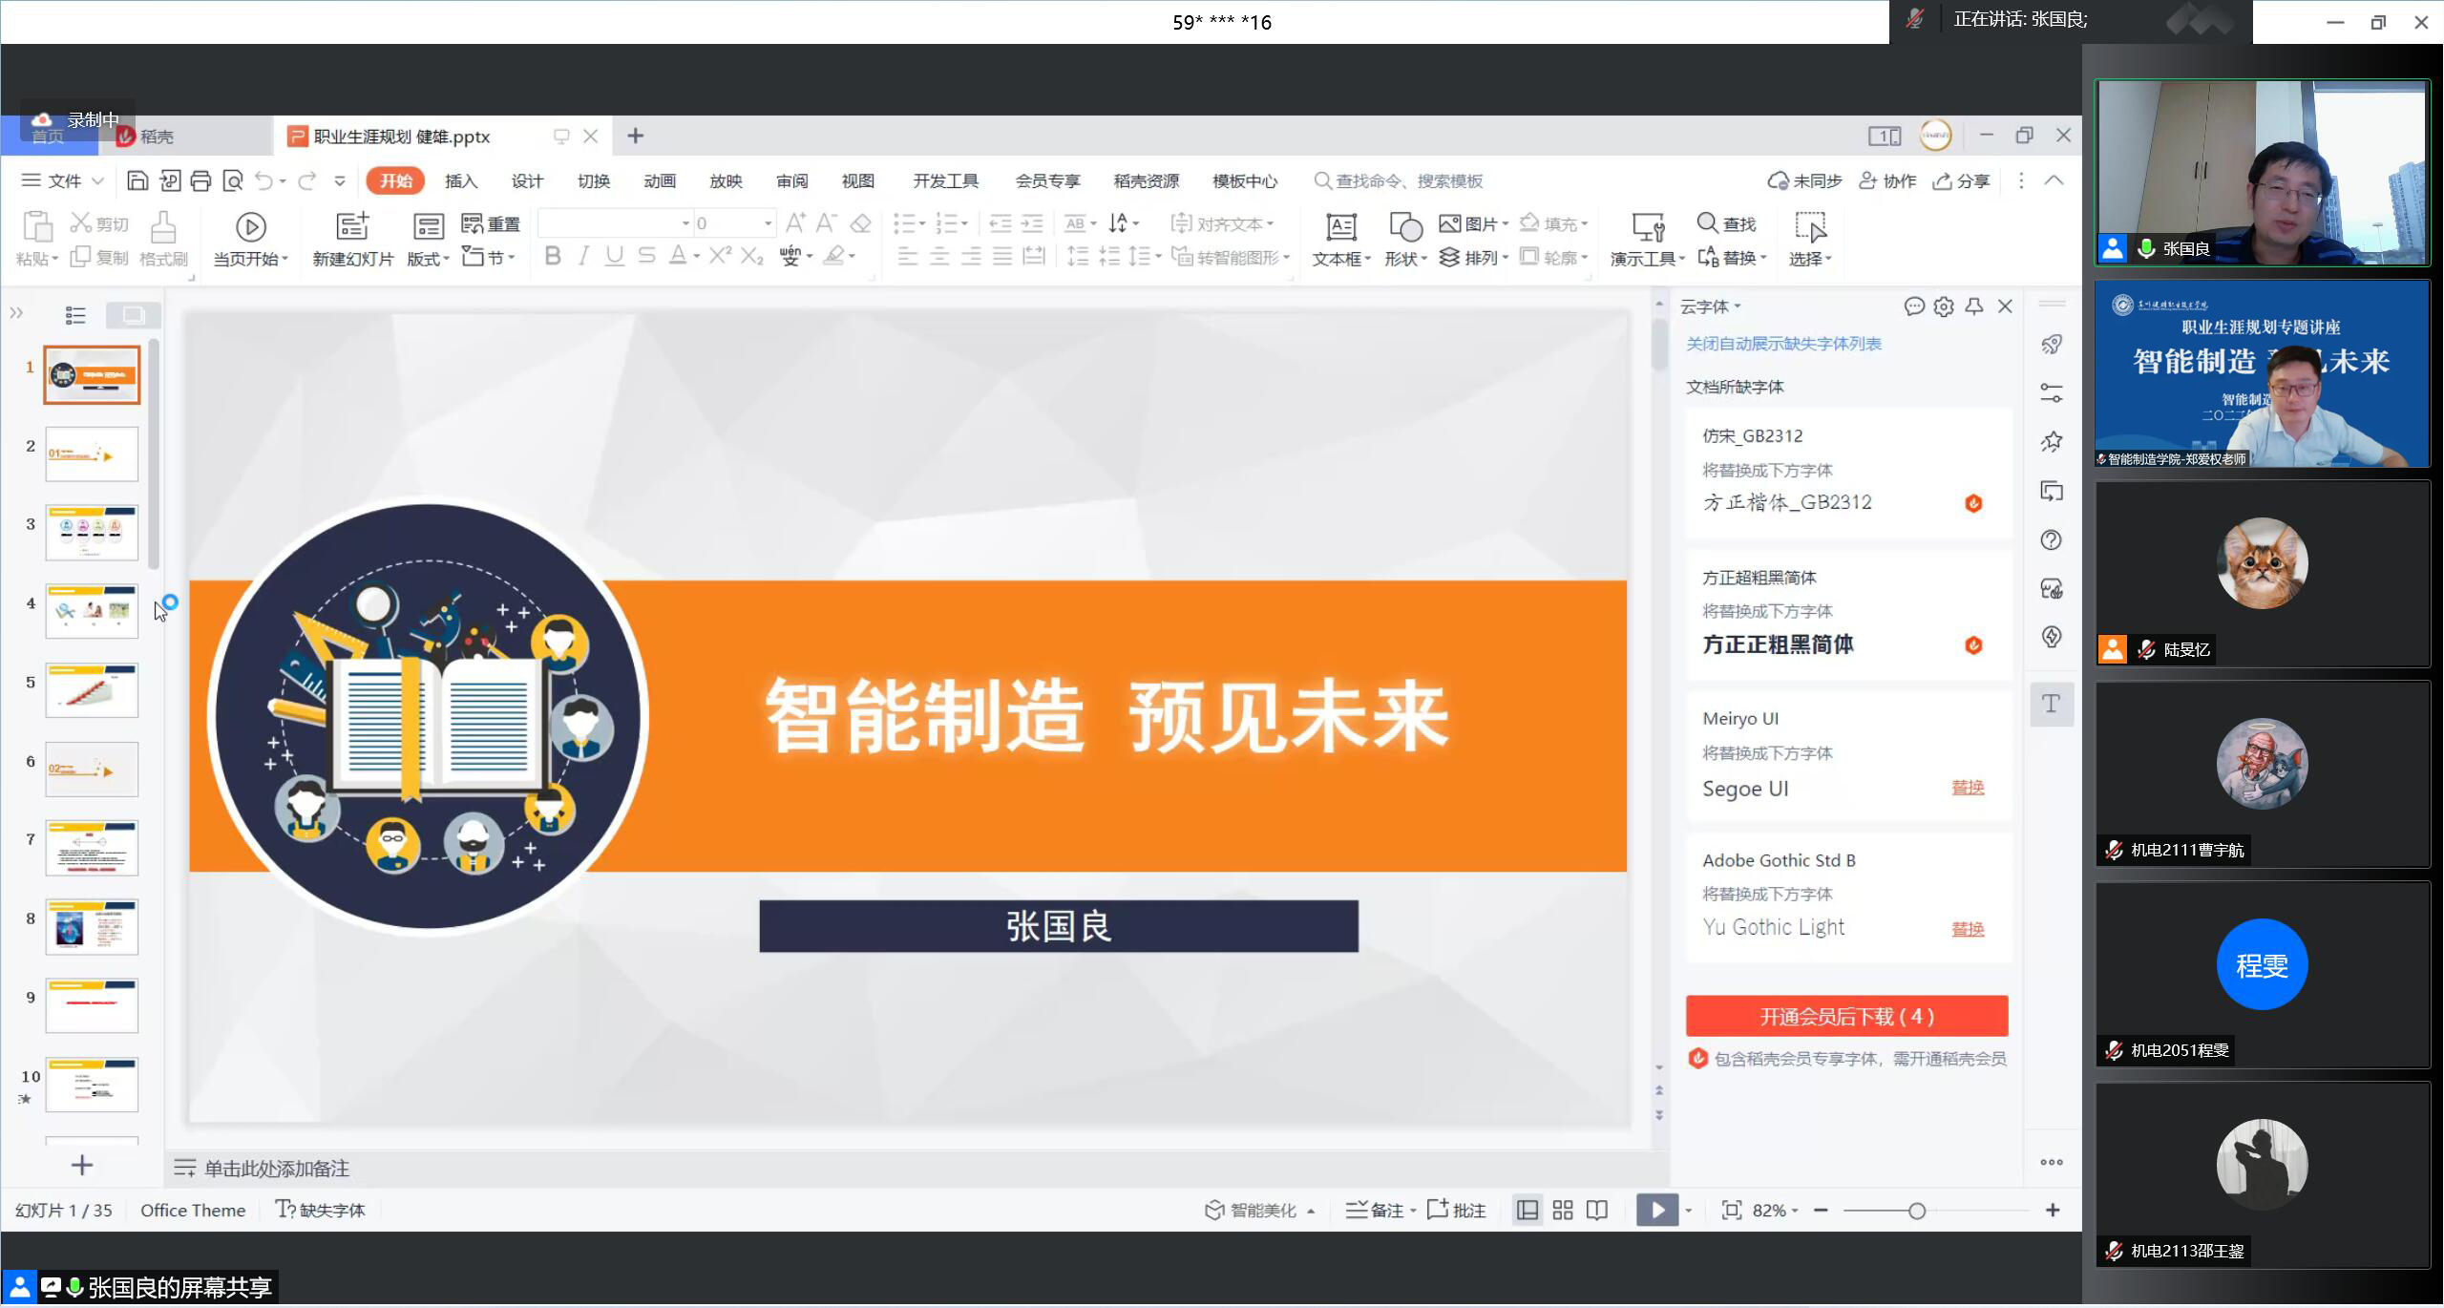2444x1308 pixels.
Task: Adjust the zoom slider handle
Action: pos(1916,1211)
